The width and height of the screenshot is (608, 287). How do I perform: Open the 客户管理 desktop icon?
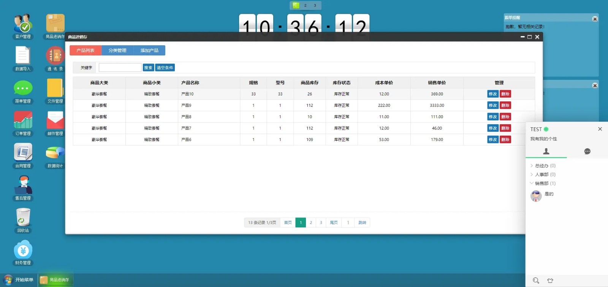[x=23, y=24]
